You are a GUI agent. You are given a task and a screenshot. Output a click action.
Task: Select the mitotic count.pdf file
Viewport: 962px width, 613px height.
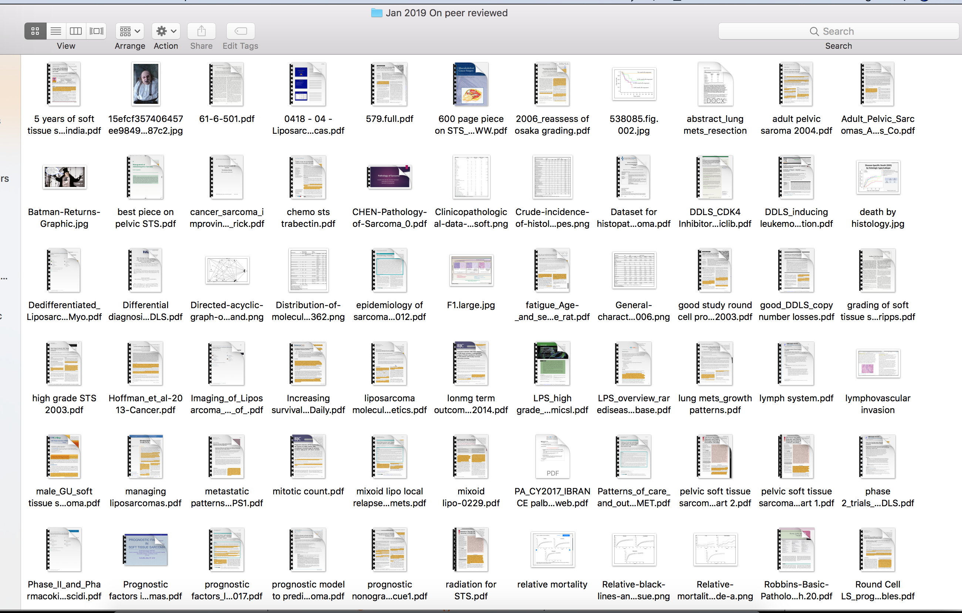point(308,456)
